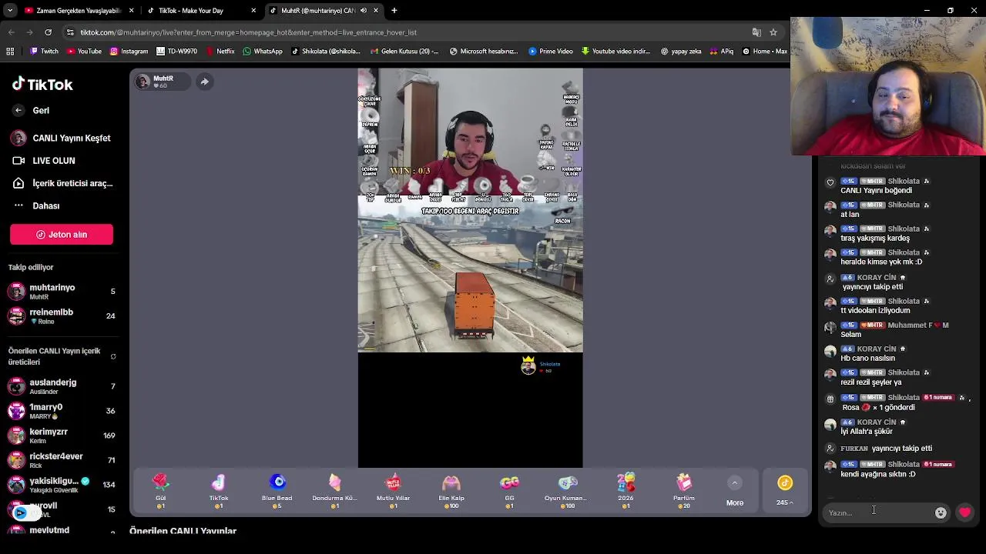Send the Gül gift

tap(160, 490)
